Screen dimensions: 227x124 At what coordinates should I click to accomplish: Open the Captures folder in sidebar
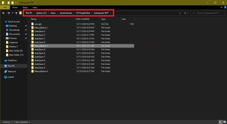pos(13,42)
